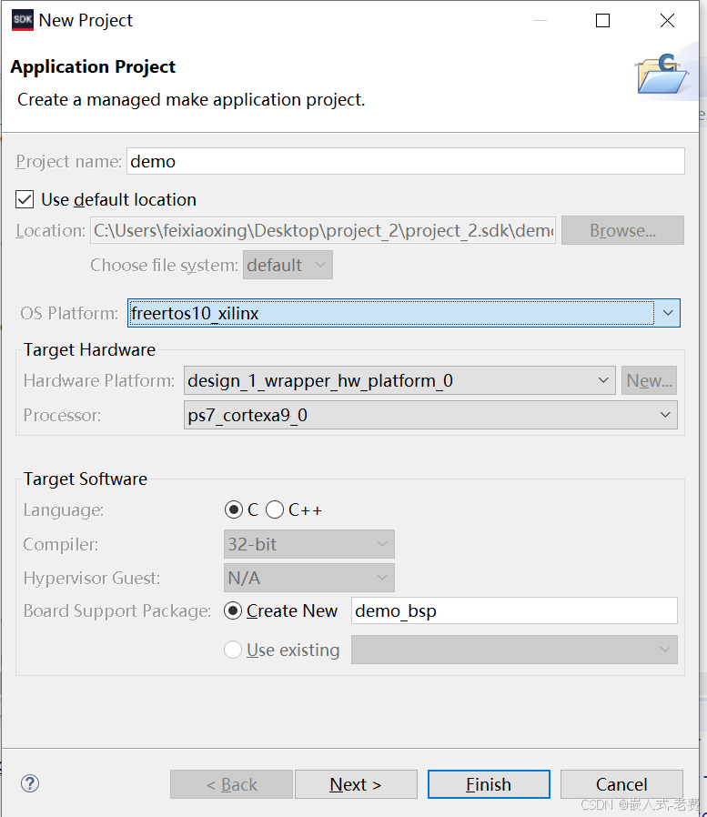Viewport: 707px width, 817px height.
Task: Click the demo_bsp name field
Action: coord(514,610)
